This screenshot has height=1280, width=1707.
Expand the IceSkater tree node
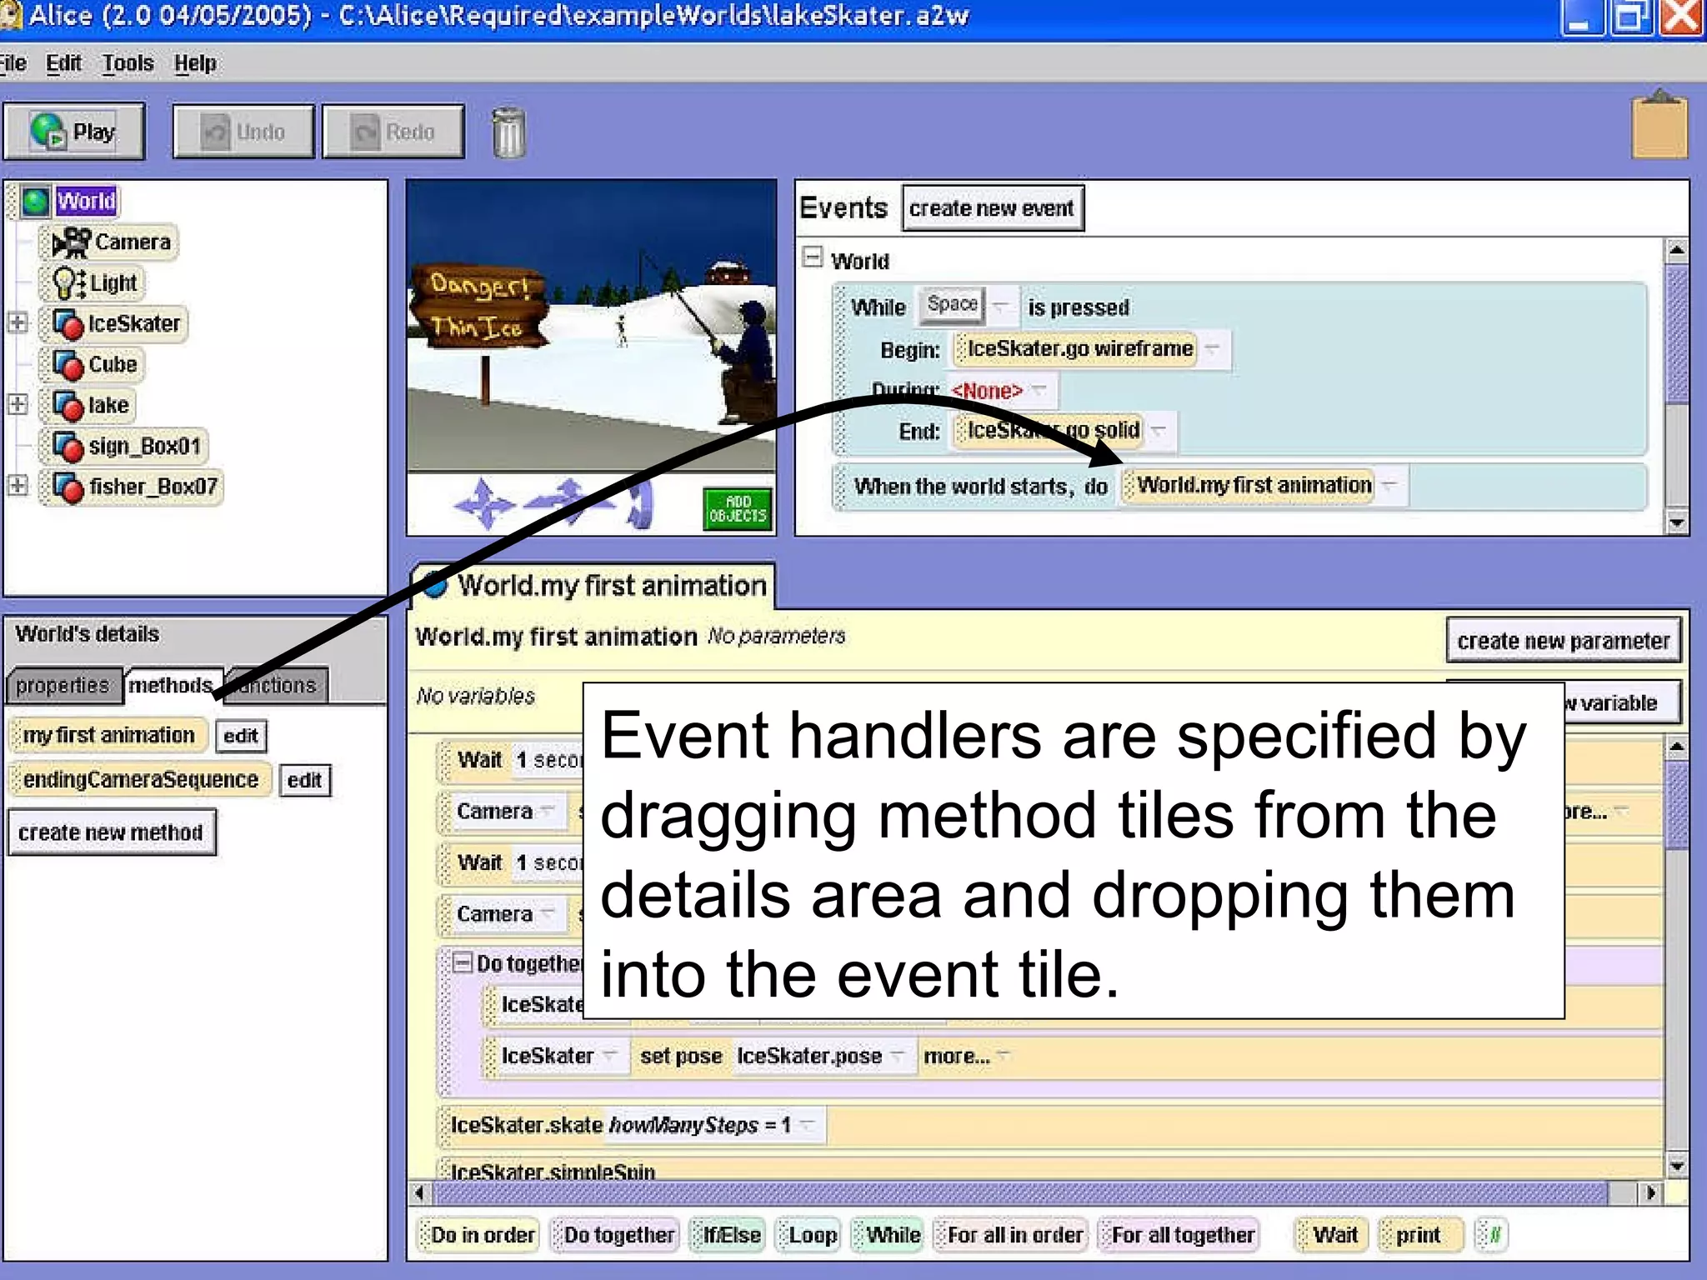(18, 322)
